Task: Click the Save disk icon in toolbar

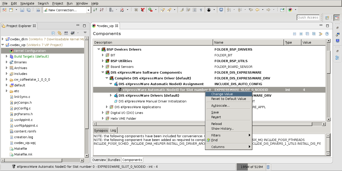Action: coord(22,10)
